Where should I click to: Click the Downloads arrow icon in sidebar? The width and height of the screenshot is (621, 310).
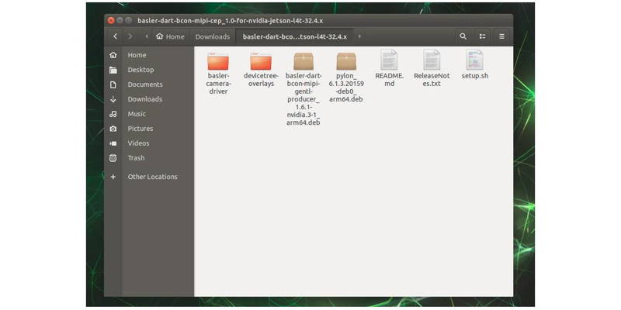113,99
